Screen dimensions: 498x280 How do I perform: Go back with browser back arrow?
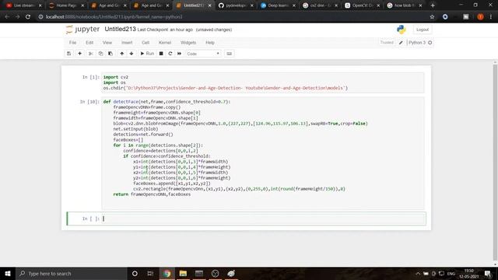(7, 17)
